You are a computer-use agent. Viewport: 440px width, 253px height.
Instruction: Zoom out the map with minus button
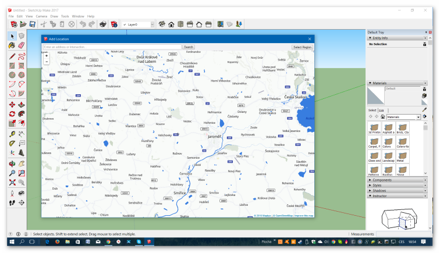point(47,62)
